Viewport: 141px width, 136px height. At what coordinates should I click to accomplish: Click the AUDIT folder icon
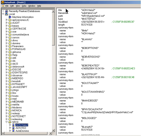(10, 23)
